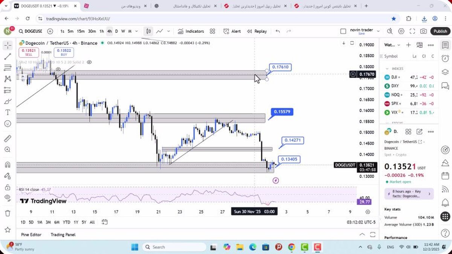452x254 pixels.
Task: Open the Alerts clock sidebar icon
Action: 445,58
